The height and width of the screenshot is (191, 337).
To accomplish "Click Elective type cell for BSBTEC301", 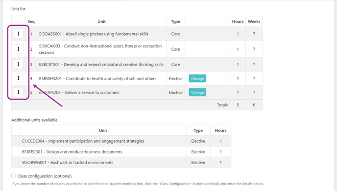I will coord(198,152).
